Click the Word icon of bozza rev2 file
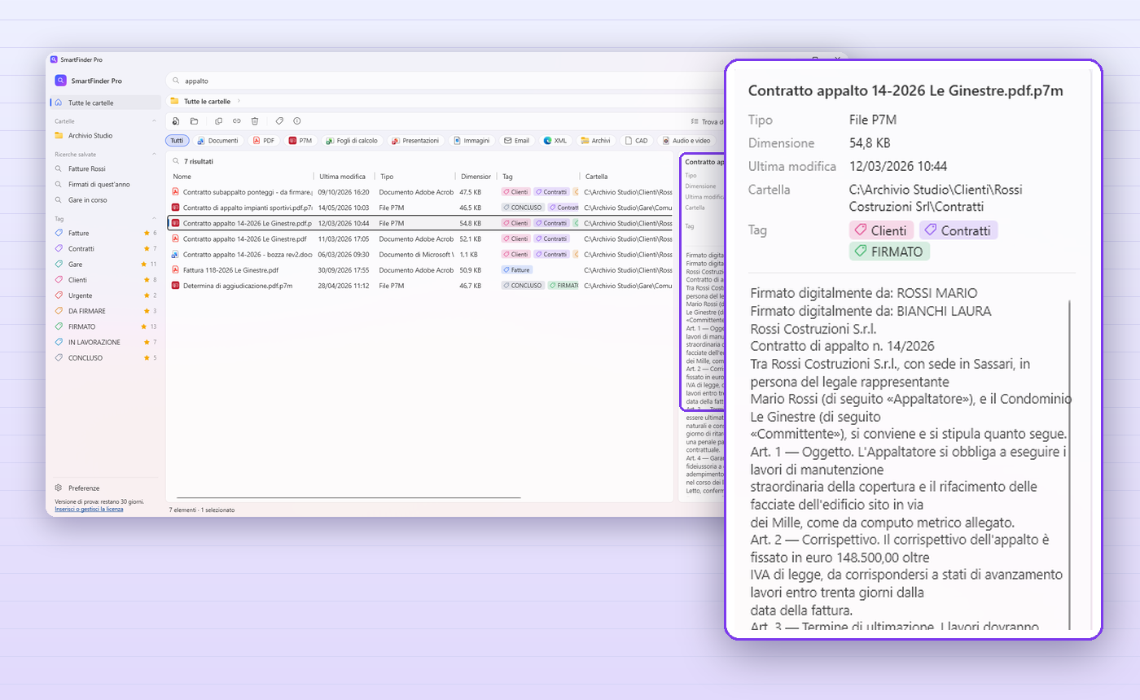Viewport: 1140px width, 700px height. pyautogui.click(x=175, y=254)
